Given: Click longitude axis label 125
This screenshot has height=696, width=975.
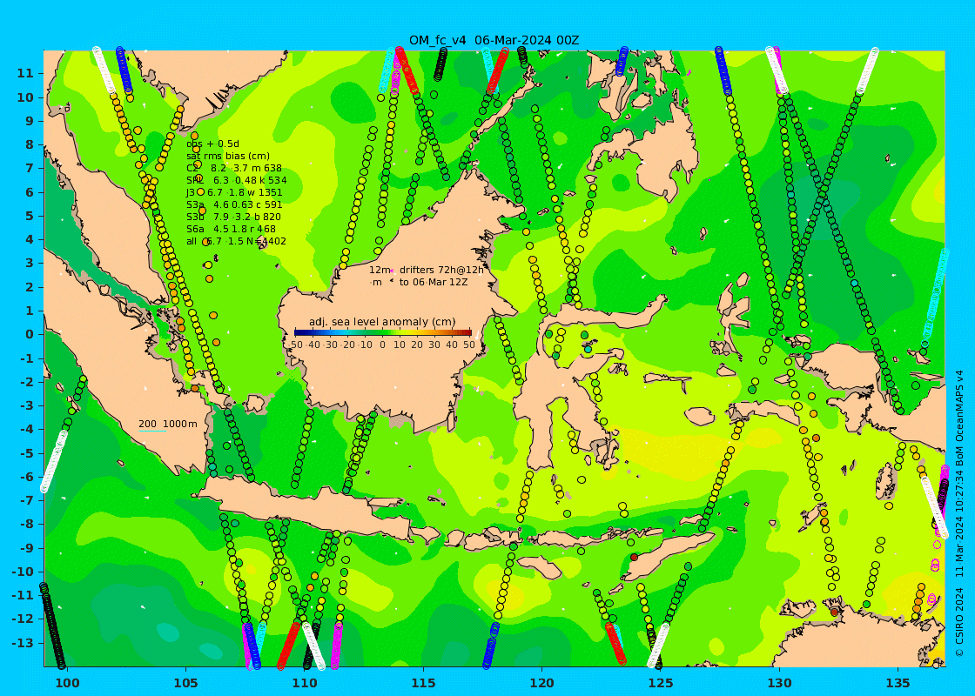Looking at the screenshot, I should click(661, 683).
